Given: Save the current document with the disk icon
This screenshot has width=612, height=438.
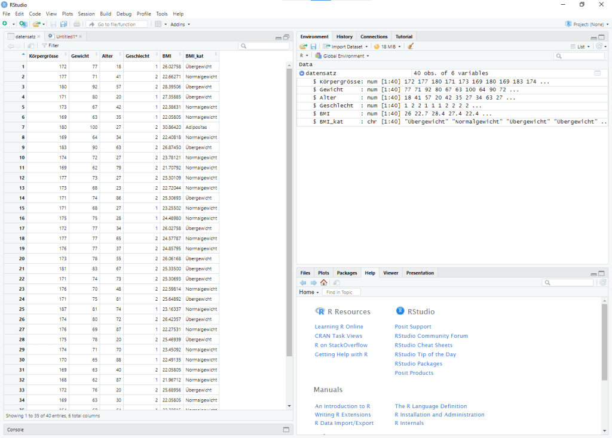Looking at the screenshot, I should pos(53,24).
